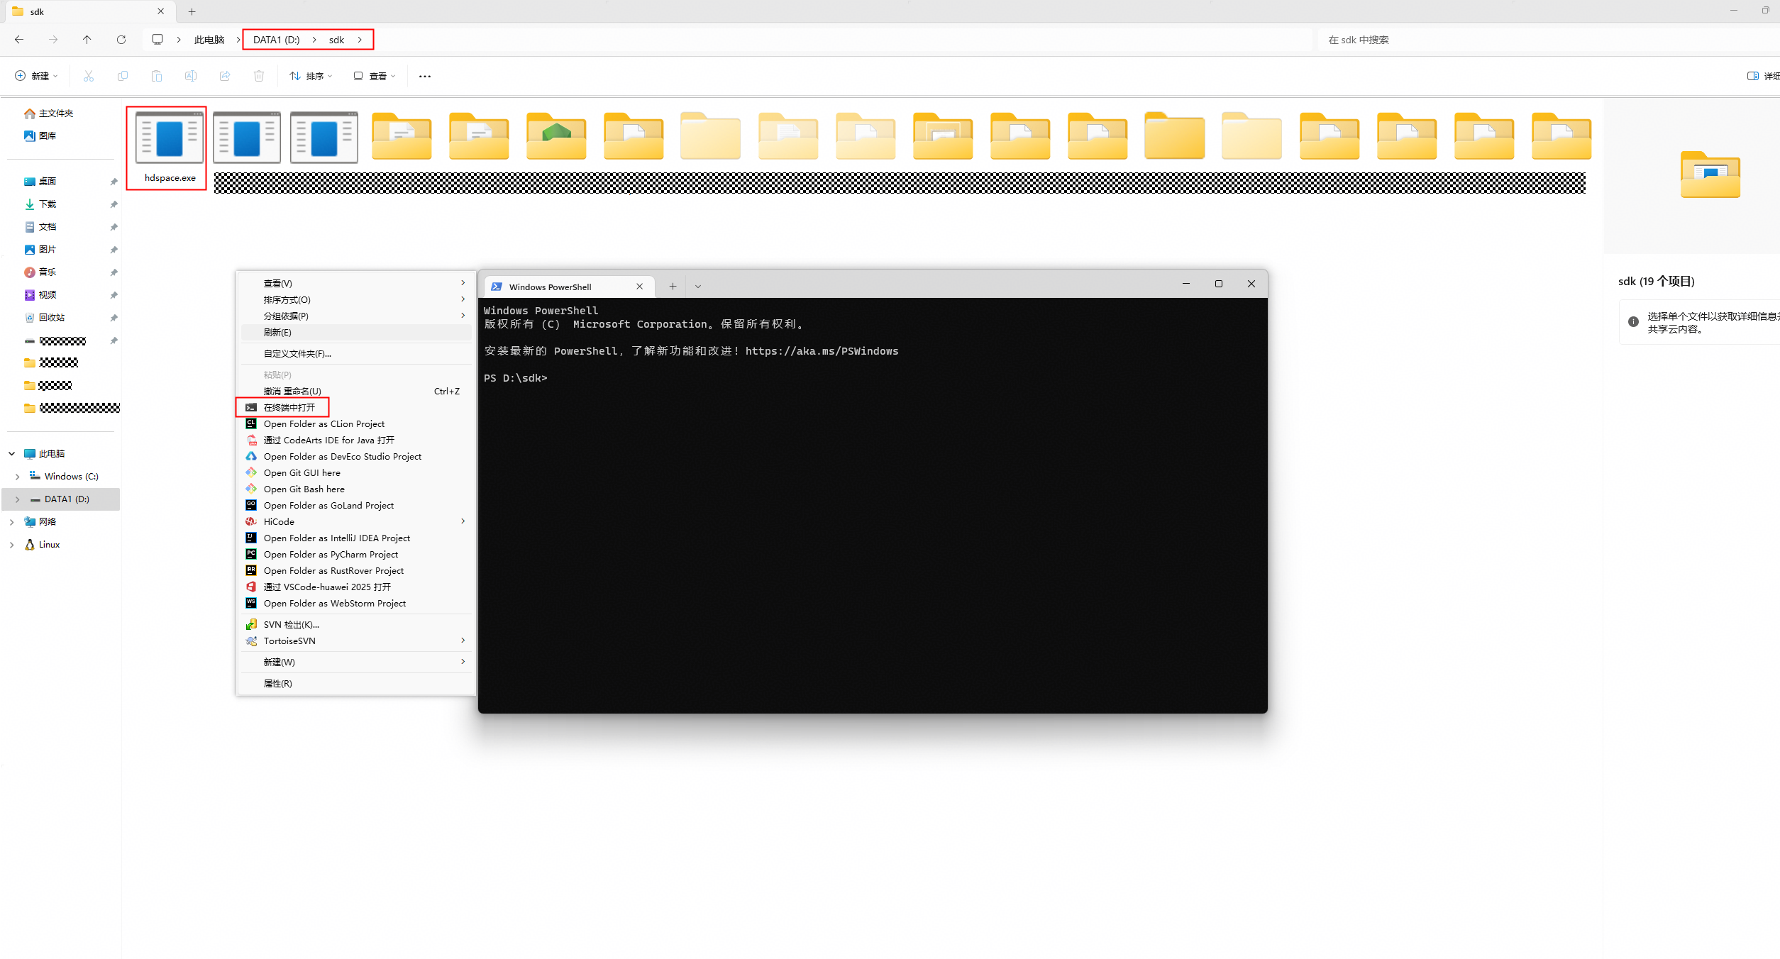1780x959 pixels.
Task: Click the Cut scissors icon in toolbar
Action: click(89, 76)
